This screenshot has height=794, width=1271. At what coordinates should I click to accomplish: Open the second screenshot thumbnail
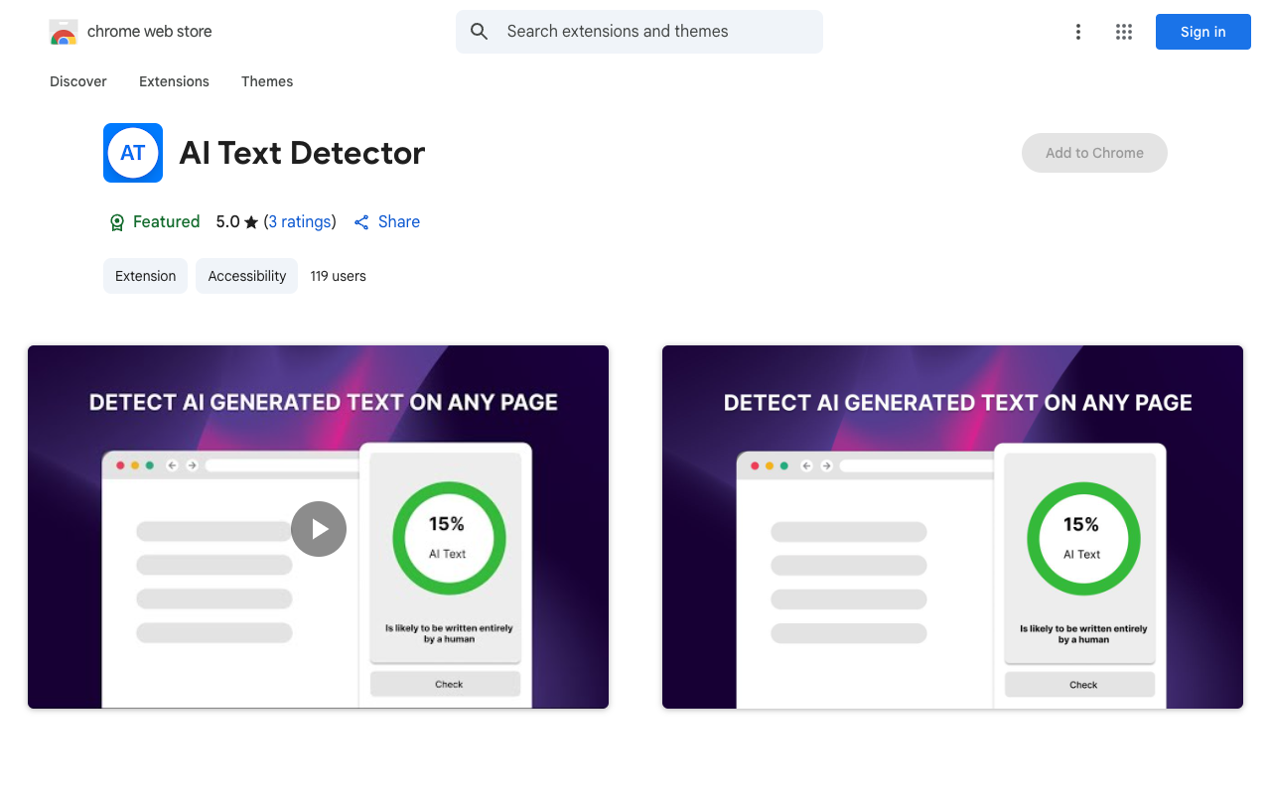tap(952, 527)
